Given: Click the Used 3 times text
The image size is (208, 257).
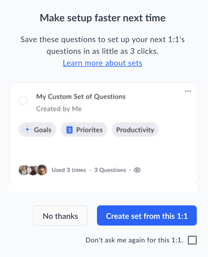Looking at the screenshot, I should click(x=69, y=170).
